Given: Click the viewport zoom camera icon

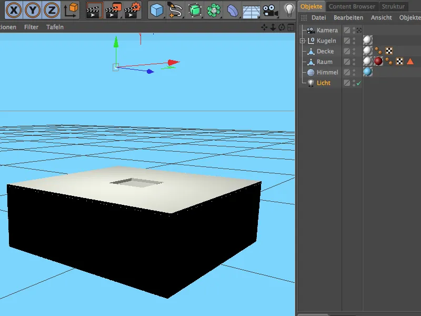Looking at the screenshot, I should [273, 27].
